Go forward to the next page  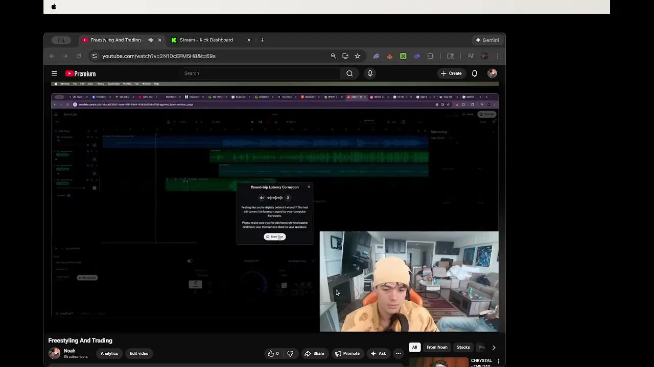pos(65,56)
